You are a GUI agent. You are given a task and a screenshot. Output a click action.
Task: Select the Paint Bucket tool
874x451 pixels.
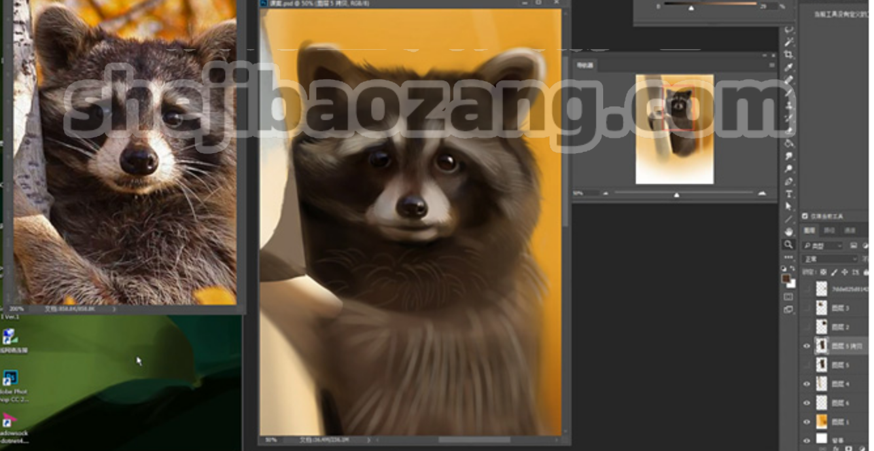pyautogui.click(x=789, y=143)
